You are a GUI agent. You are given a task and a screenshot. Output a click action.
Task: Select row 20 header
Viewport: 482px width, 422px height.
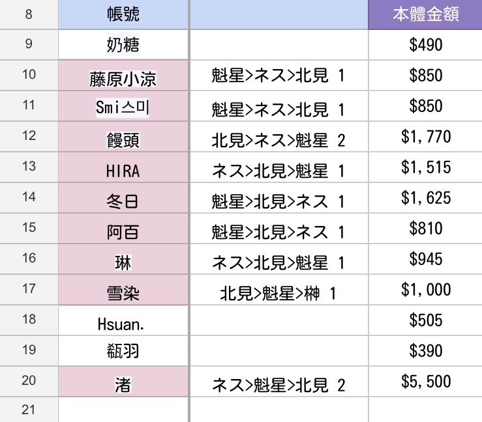click(29, 381)
